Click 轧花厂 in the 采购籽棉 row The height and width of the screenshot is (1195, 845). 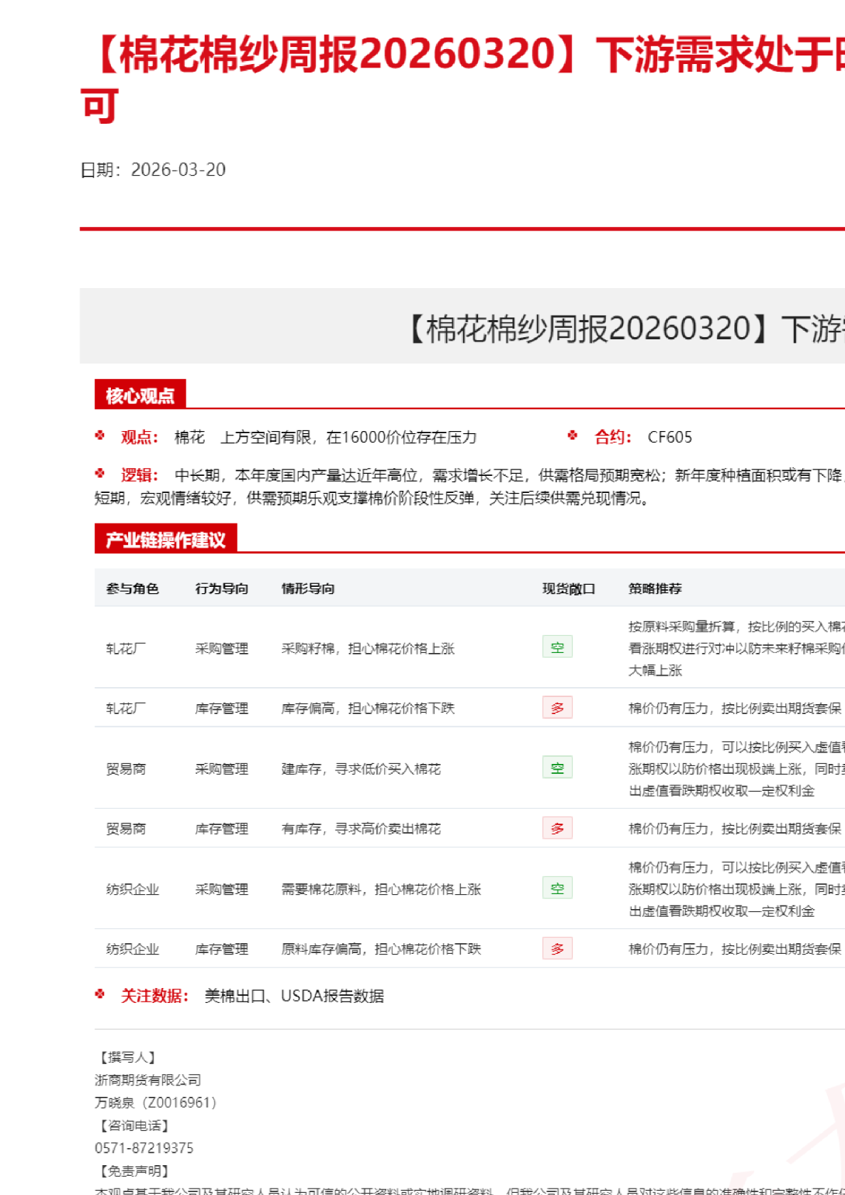click(126, 649)
